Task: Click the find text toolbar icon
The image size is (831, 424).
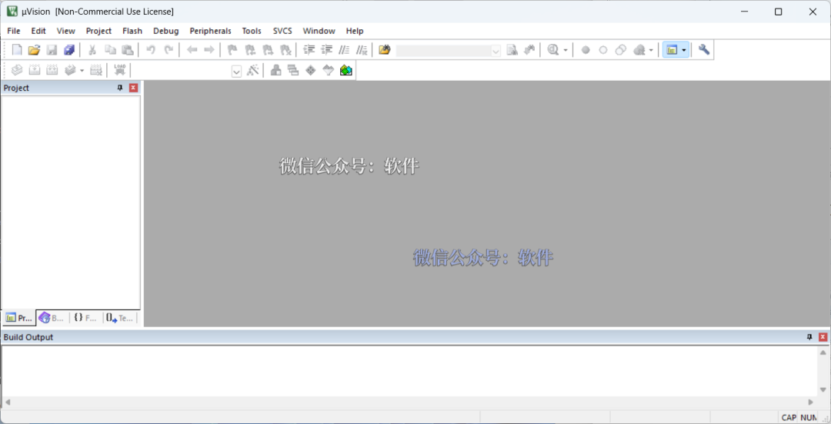Action: [x=512, y=50]
